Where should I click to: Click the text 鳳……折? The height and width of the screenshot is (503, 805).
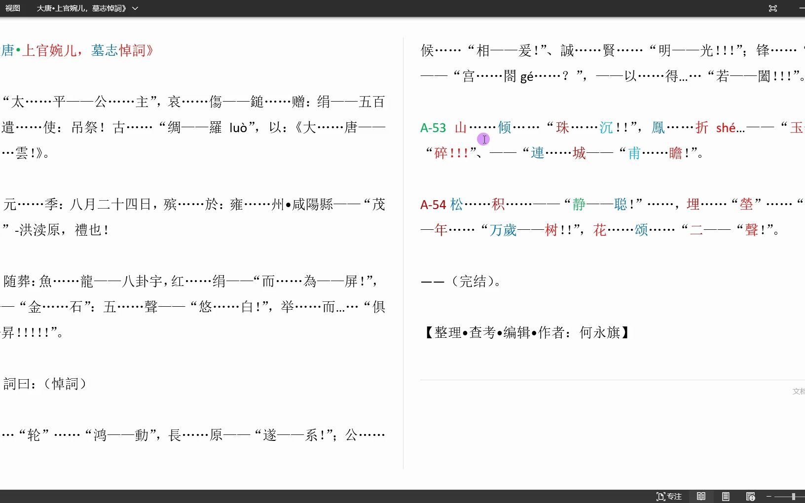pyautogui.click(x=680, y=128)
